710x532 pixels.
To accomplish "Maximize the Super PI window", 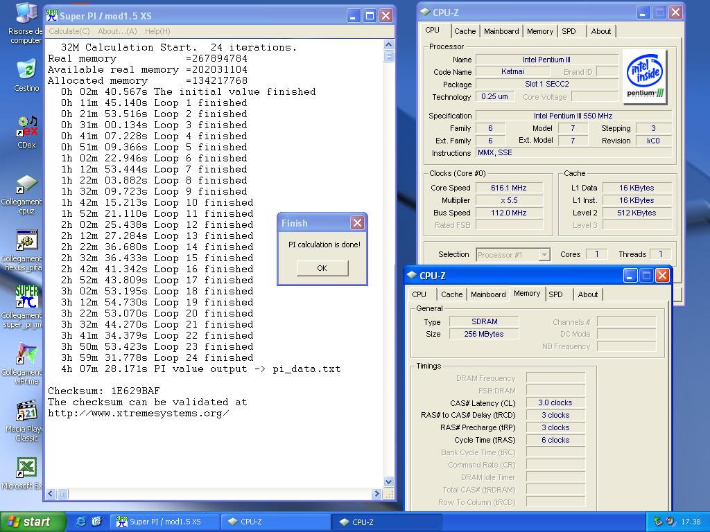I will click(370, 16).
